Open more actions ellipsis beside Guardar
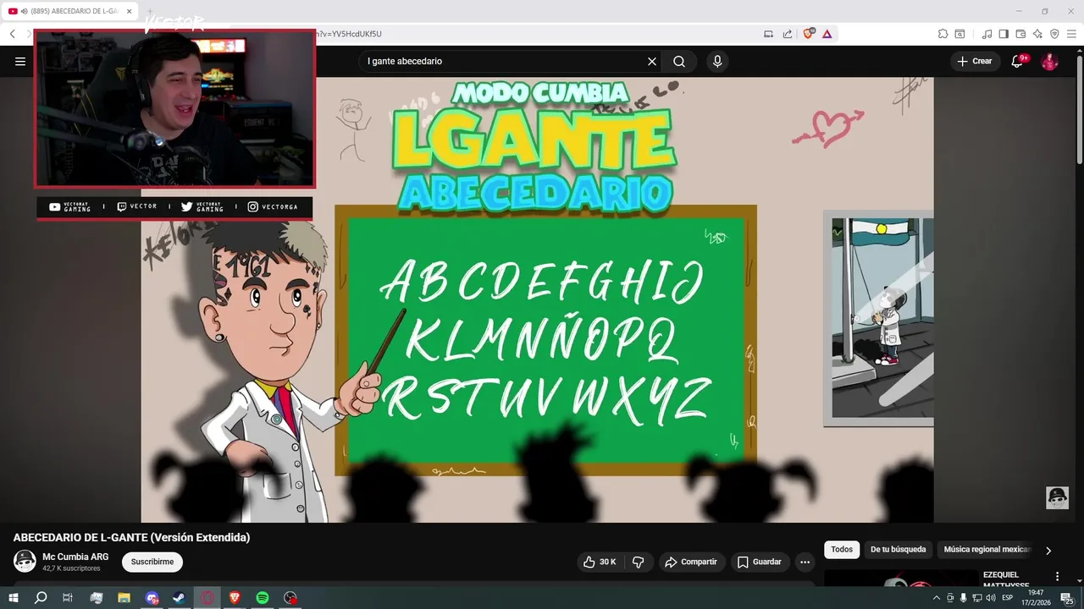Viewport: 1084px width, 609px height. click(805, 562)
